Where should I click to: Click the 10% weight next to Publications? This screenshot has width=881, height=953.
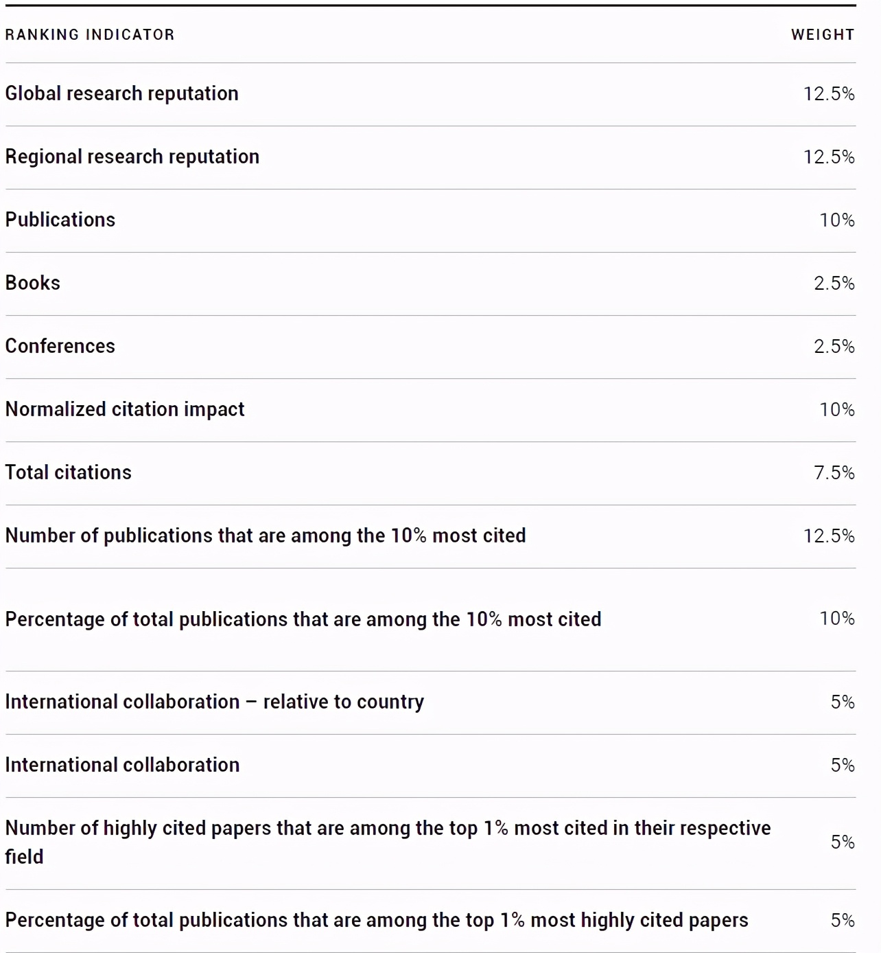coord(837,220)
